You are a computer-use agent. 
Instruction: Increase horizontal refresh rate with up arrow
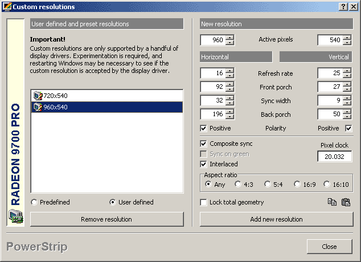pos(229,71)
